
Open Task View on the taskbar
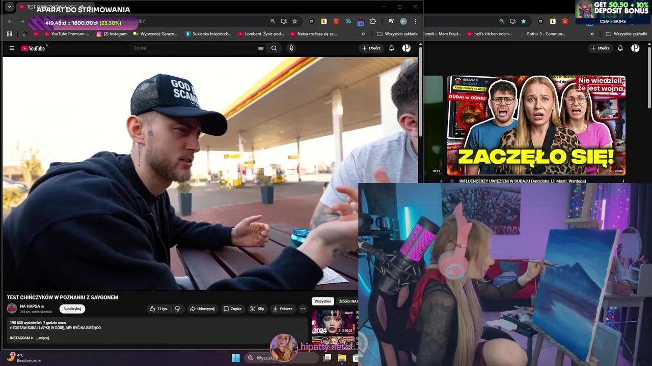pyautogui.click(x=328, y=358)
